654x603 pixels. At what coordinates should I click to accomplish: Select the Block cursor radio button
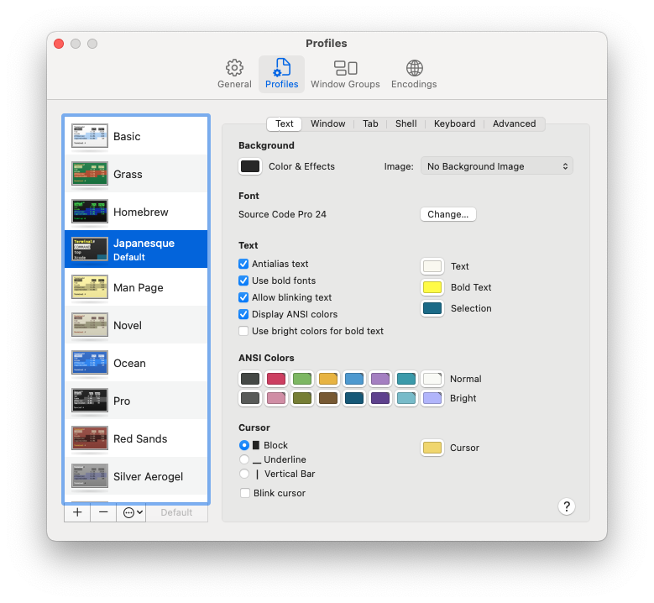[x=244, y=445]
